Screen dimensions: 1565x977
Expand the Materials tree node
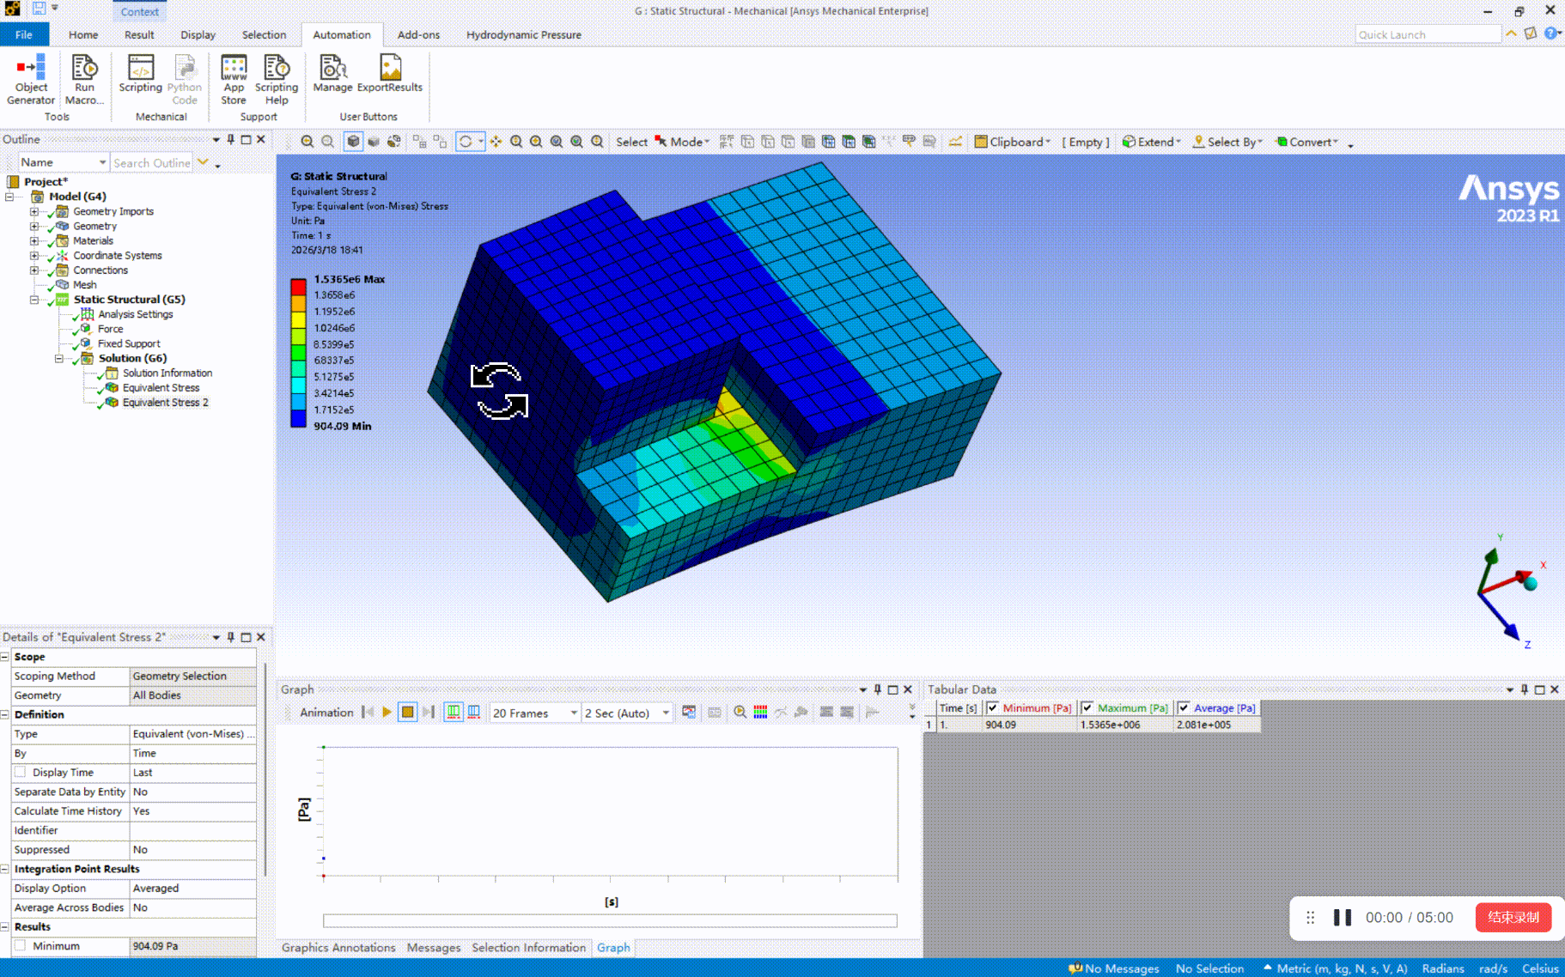click(x=34, y=241)
